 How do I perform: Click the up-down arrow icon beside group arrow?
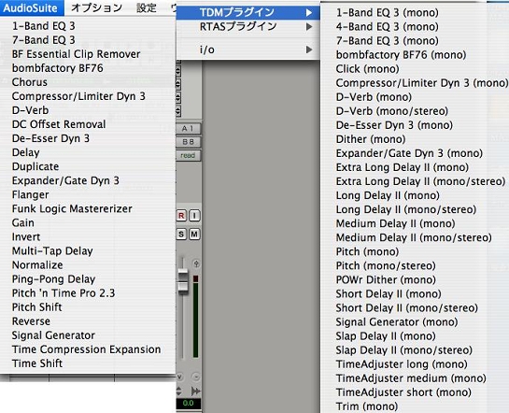tap(179, 391)
